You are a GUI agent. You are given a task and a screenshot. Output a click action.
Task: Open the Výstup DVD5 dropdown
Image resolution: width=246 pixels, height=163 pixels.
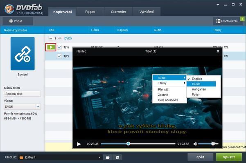[x=38, y=107]
